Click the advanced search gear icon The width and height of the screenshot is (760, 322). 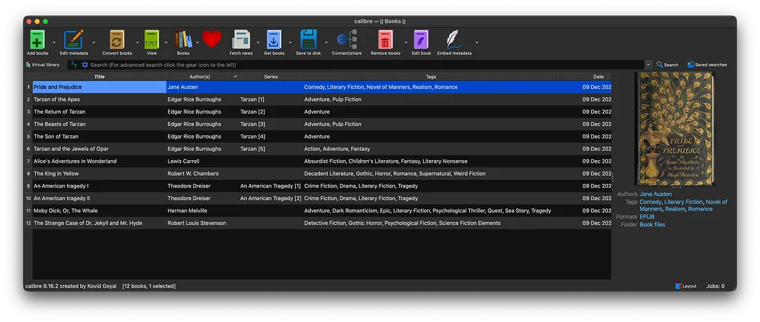(85, 65)
